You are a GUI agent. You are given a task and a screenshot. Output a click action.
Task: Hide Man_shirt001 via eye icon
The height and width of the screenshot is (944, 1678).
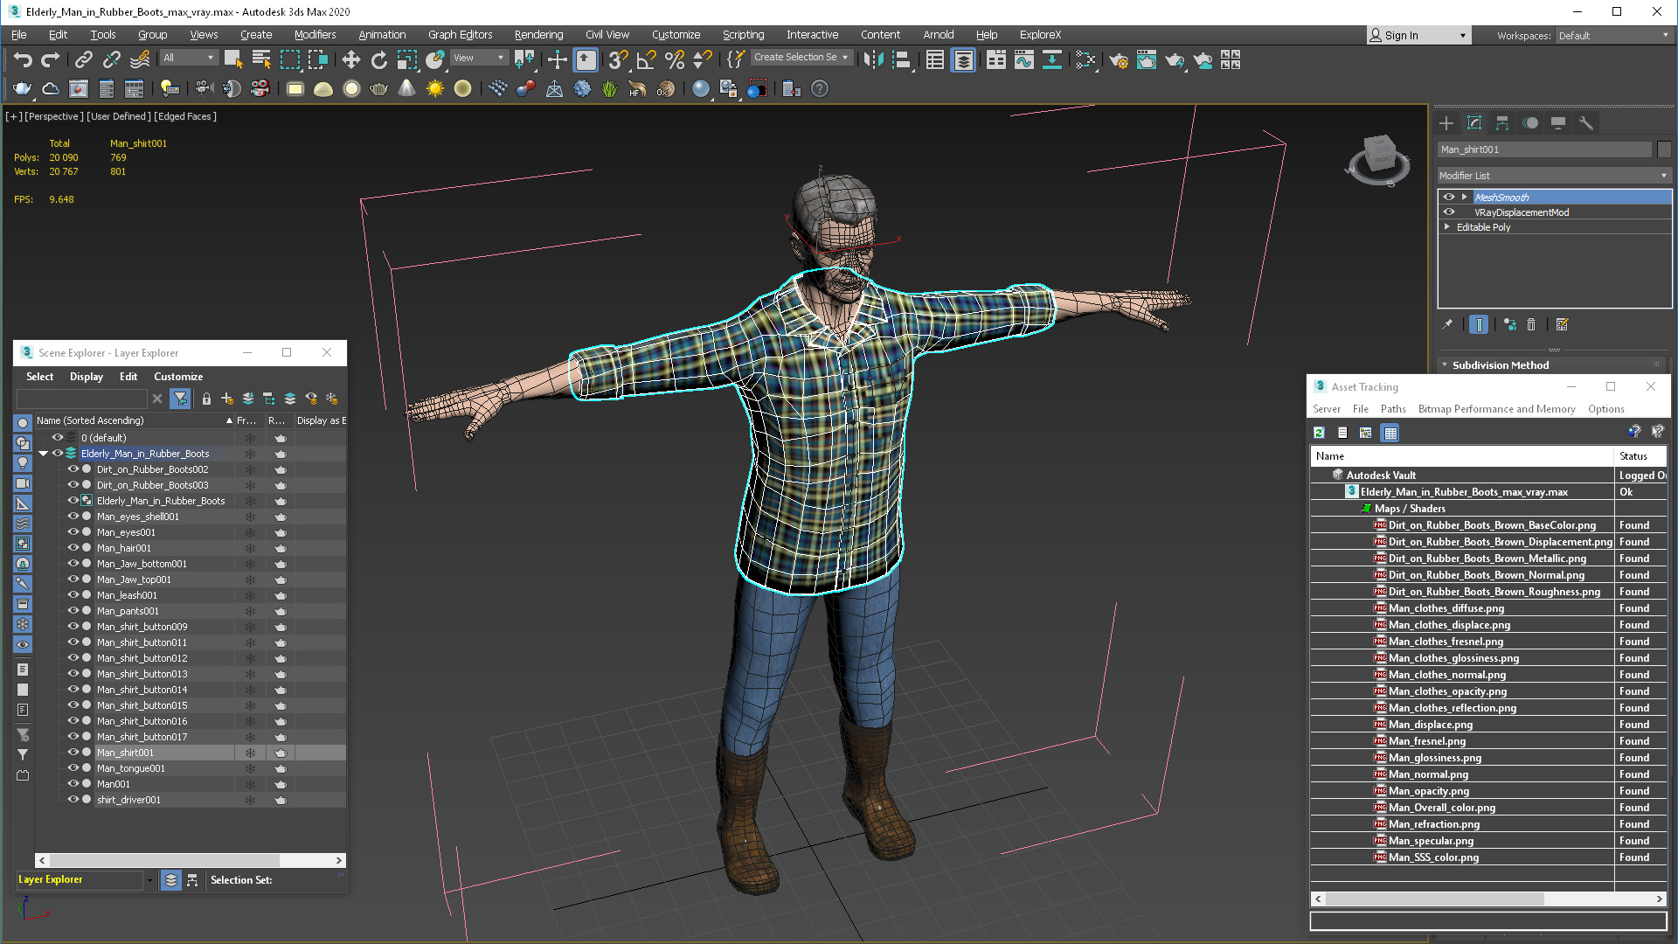pyautogui.click(x=73, y=753)
